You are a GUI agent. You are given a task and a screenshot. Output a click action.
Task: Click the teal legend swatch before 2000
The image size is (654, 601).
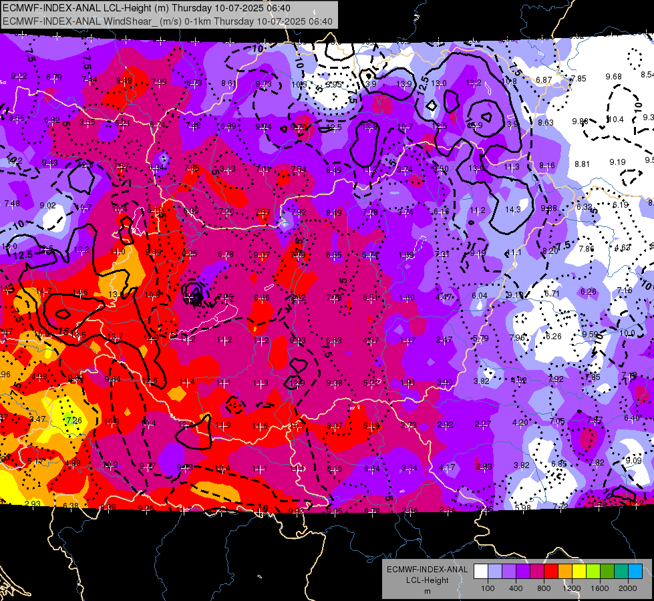621,571
